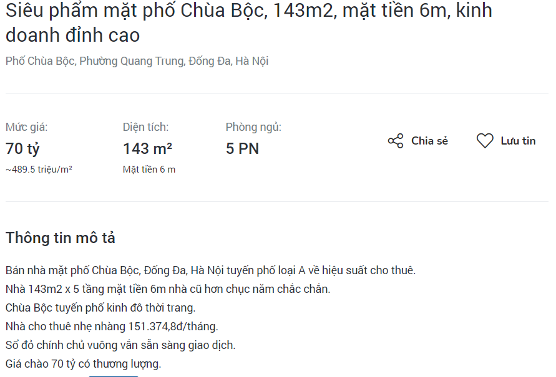556x377 pixels.
Task: Click the "Phòng ngủ:" label
Action: click(253, 127)
